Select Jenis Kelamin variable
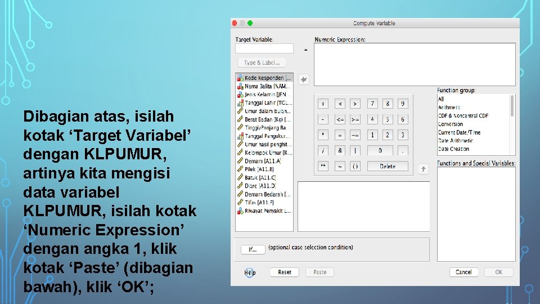The image size is (540, 304). (264, 95)
